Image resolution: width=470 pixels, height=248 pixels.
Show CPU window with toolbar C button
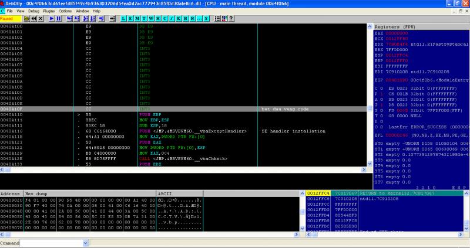click(x=165, y=19)
